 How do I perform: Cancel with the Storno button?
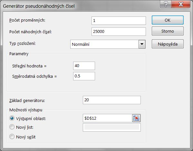coord(168,31)
